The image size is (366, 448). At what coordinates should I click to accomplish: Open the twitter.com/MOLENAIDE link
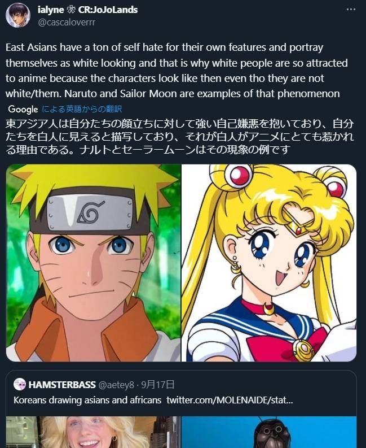(x=230, y=400)
